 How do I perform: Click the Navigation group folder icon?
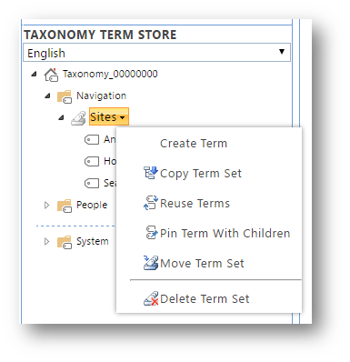(x=65, y=96)
